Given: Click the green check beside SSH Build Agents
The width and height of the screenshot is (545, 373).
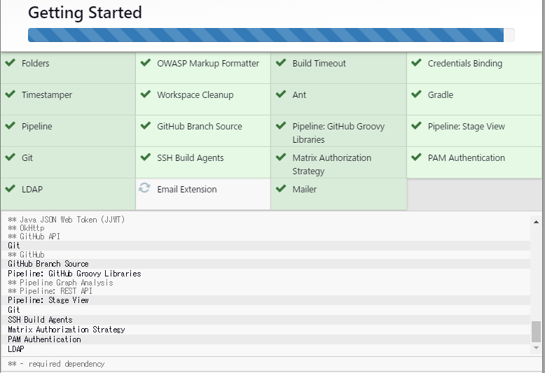Looking at the screenshot, I should click(146, 157).
